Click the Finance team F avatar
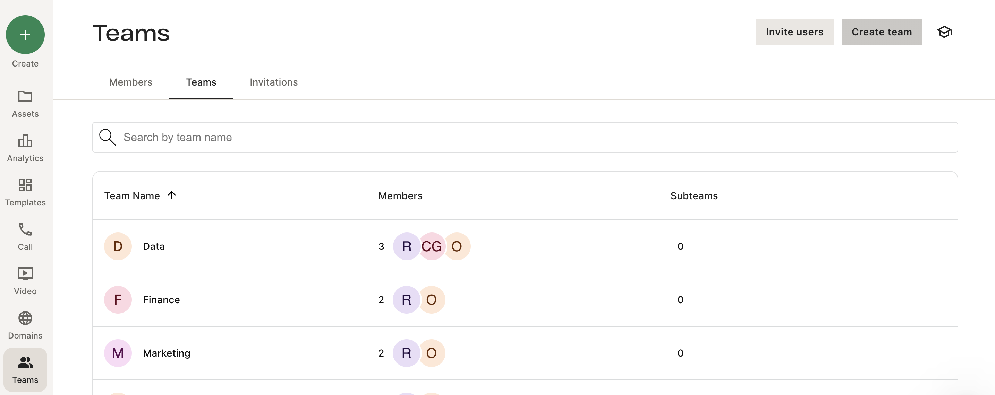Screen dimensions: 995x395 tap(118, 300)
